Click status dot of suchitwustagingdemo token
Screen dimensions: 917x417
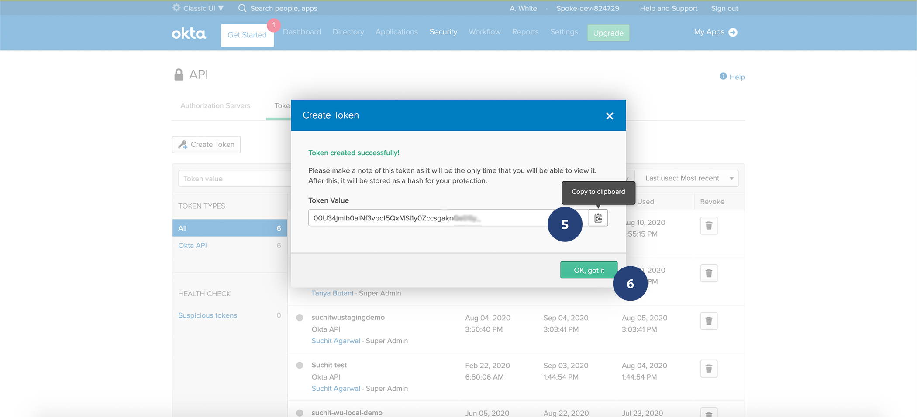(x=300, y=318)
